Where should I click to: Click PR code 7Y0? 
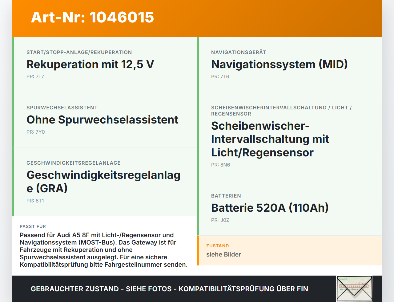coord(36,132)
